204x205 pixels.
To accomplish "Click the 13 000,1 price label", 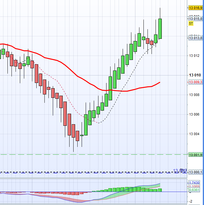I will tap(195, 172).
